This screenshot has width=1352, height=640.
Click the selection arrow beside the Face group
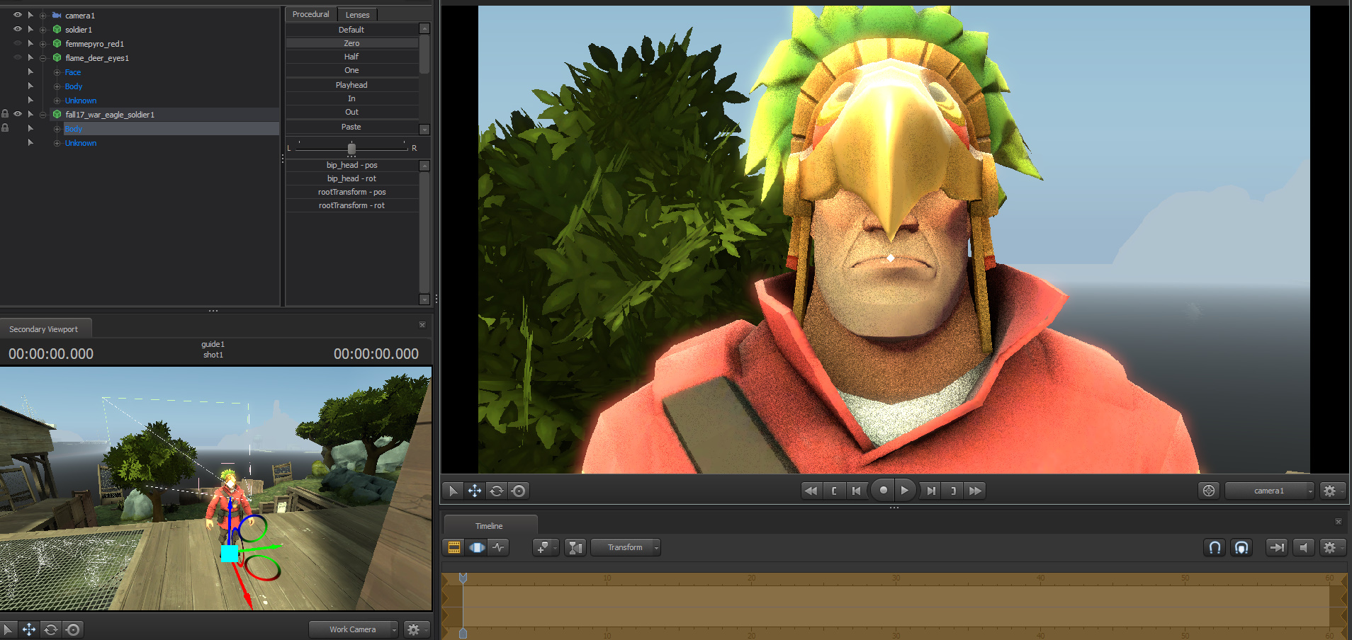point(30,72)
